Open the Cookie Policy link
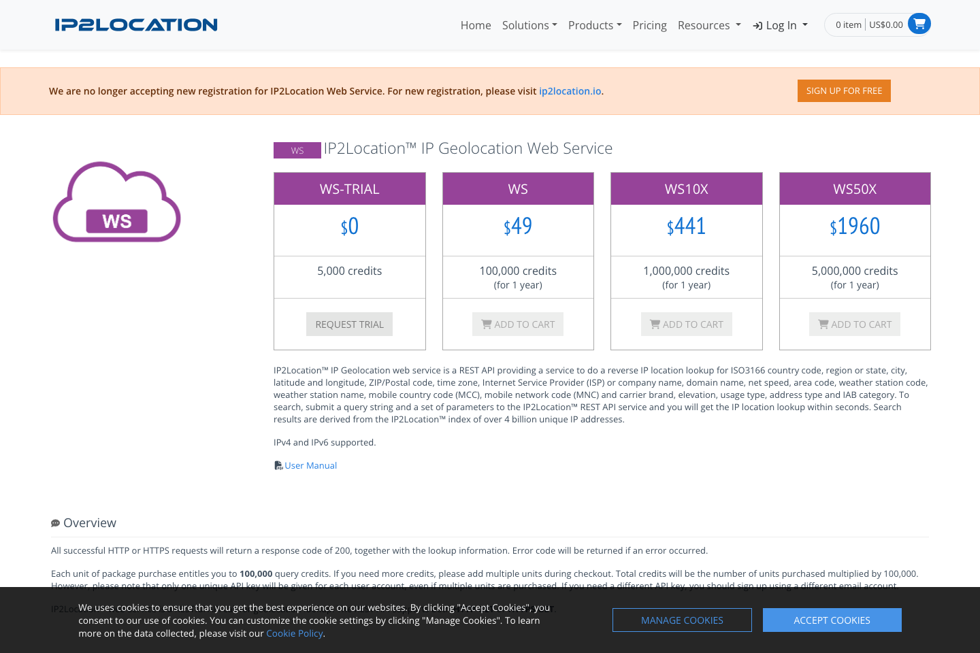980x653 pixels. pos(295,633)
